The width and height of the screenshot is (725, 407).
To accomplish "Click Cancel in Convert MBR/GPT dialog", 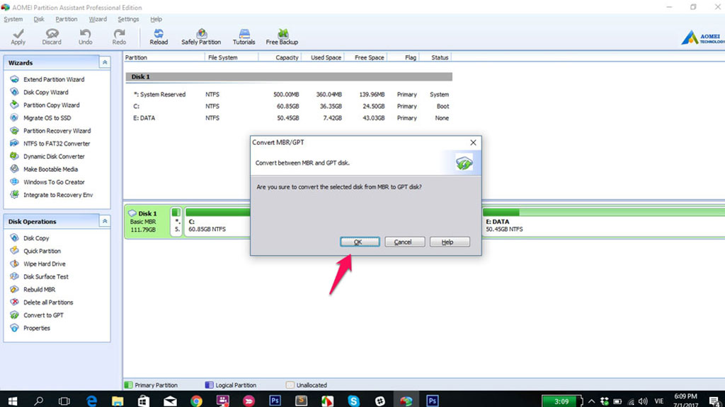I will point(404,242).
